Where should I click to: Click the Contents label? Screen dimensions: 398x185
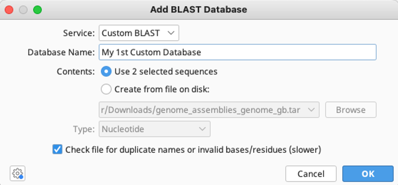click(x=76, y=72)
